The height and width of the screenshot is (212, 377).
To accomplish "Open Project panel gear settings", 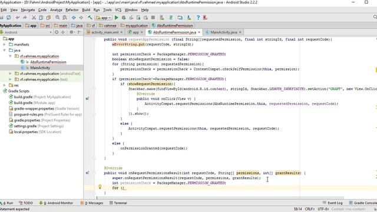I will [72, 32].
